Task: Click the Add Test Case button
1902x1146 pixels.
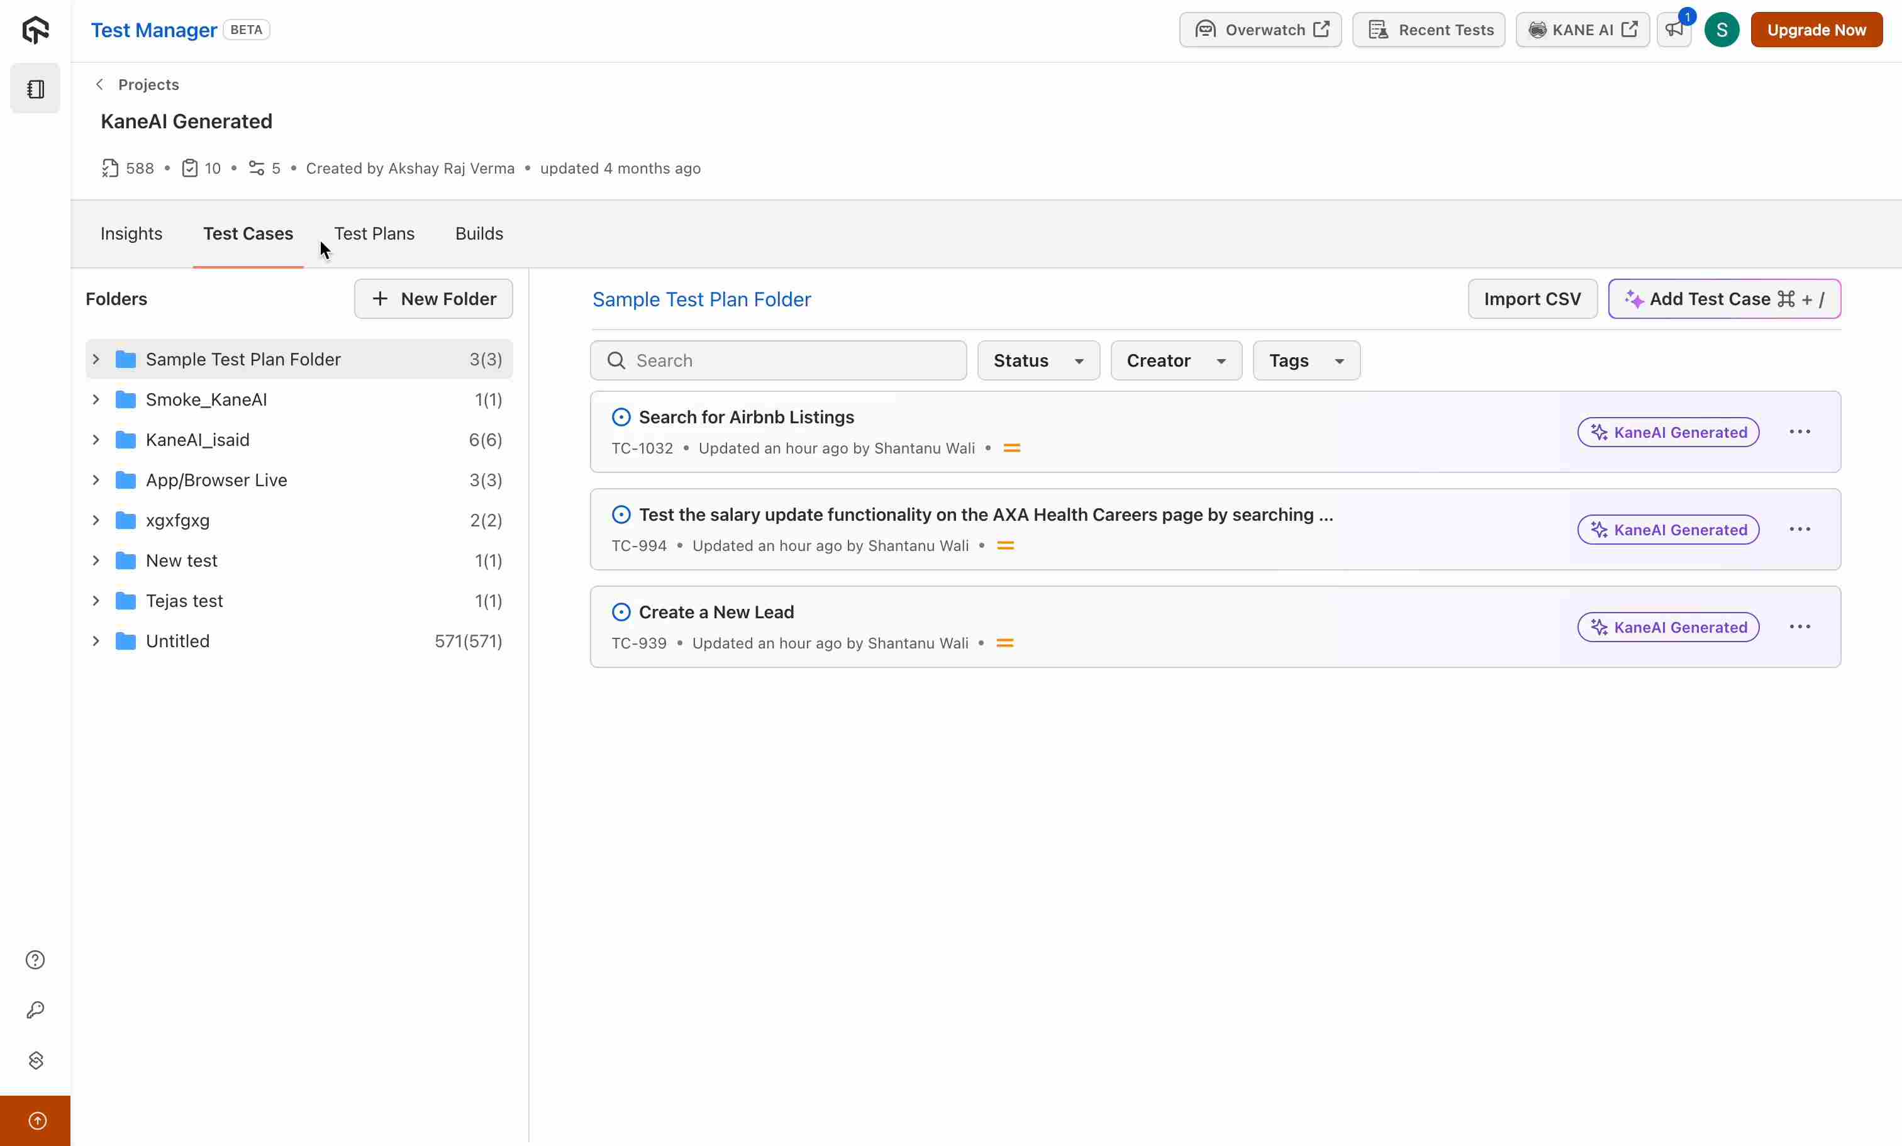Action: click(x=1725, y=299)
